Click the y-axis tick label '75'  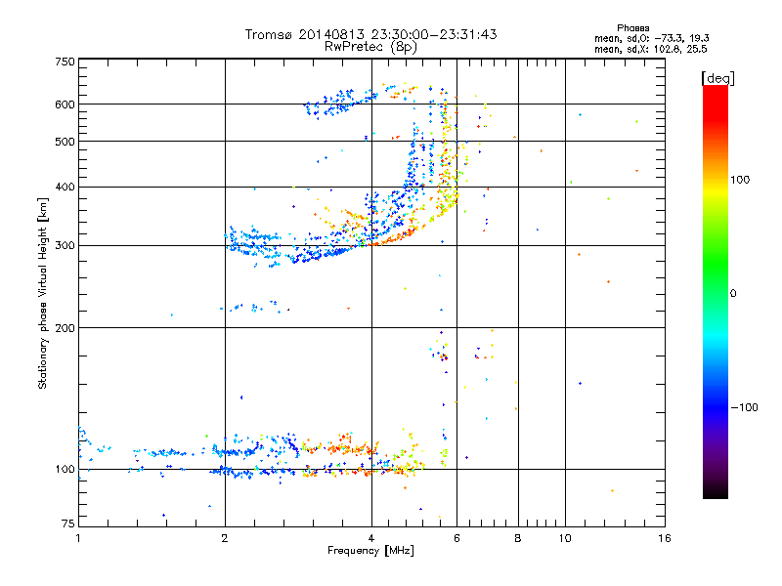(x=68, y=523)
